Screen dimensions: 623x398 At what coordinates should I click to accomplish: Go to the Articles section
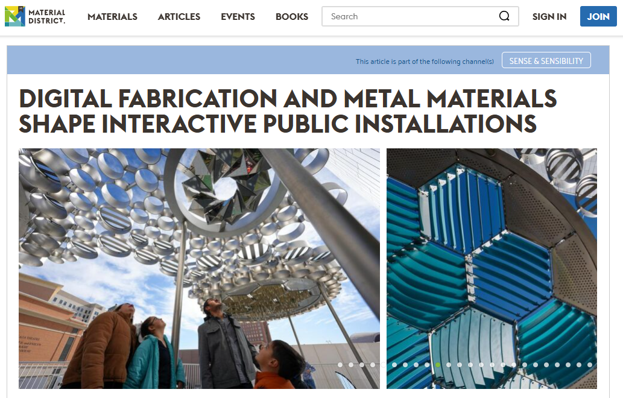tap(179, 17)
